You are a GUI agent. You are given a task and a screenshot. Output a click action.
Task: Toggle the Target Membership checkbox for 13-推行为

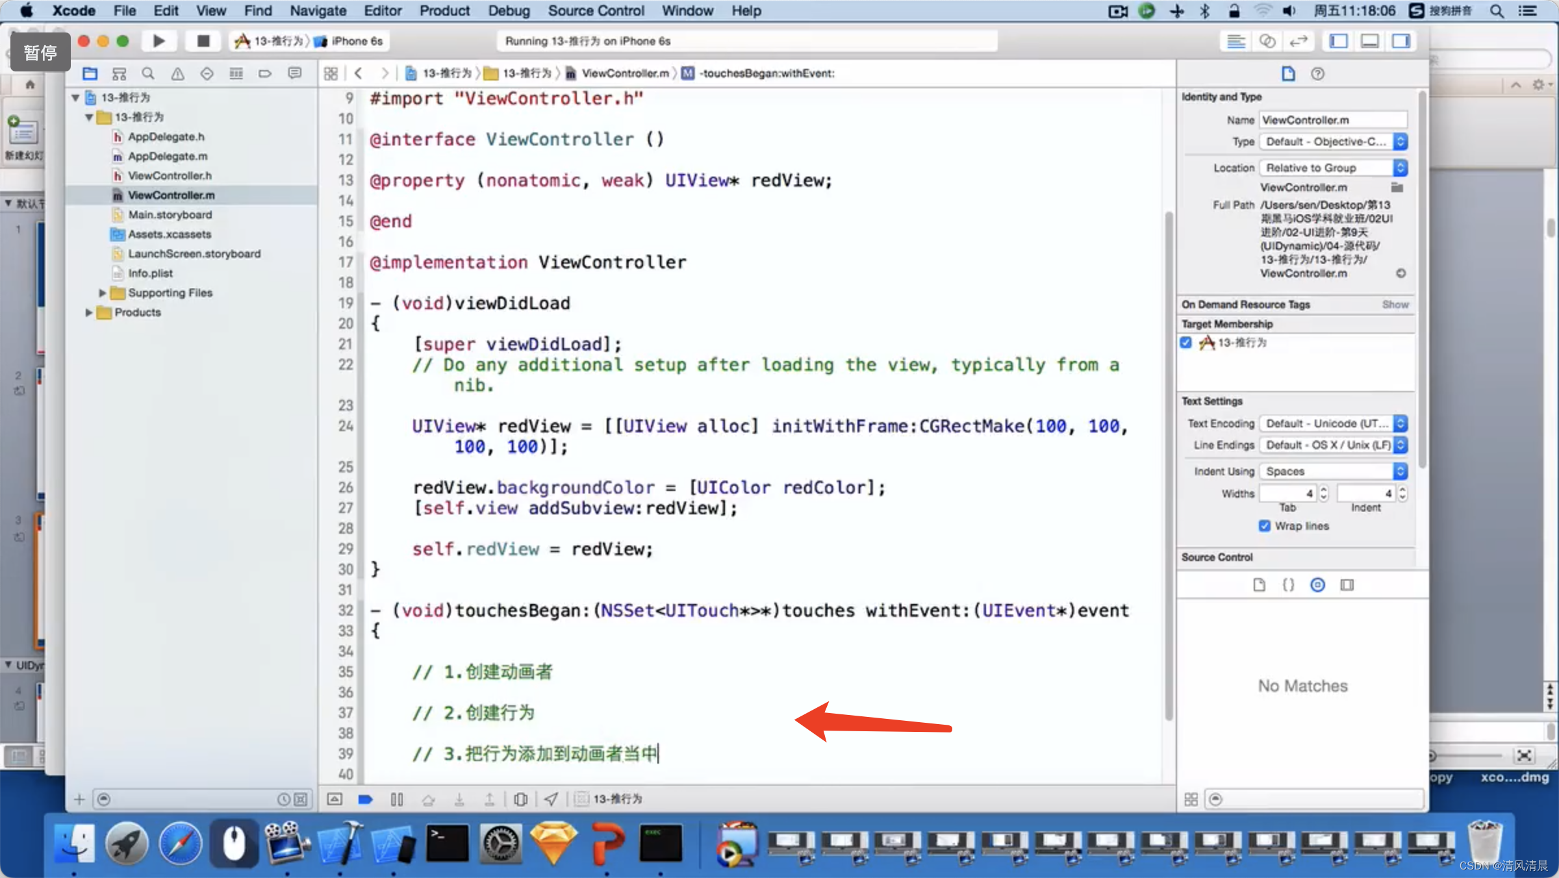[x=1187, y=342]
